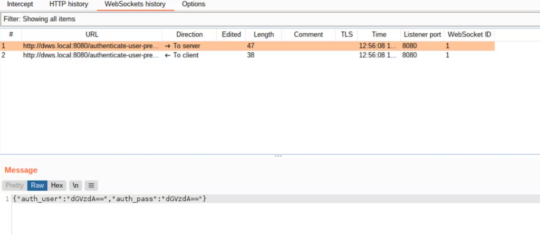Click into the JSON auth_user message text
This screenshot has height=235, width=540.
pyautogui.click(x=110, y=199)
